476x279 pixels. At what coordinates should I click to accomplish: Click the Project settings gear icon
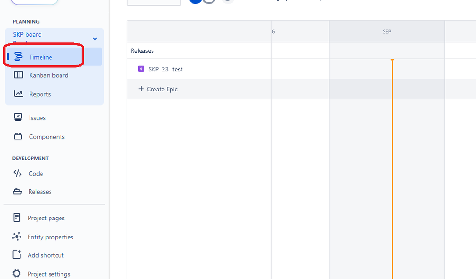[x=17, y=274]
